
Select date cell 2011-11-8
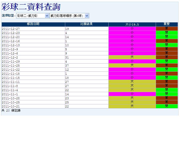pos(33,86)
